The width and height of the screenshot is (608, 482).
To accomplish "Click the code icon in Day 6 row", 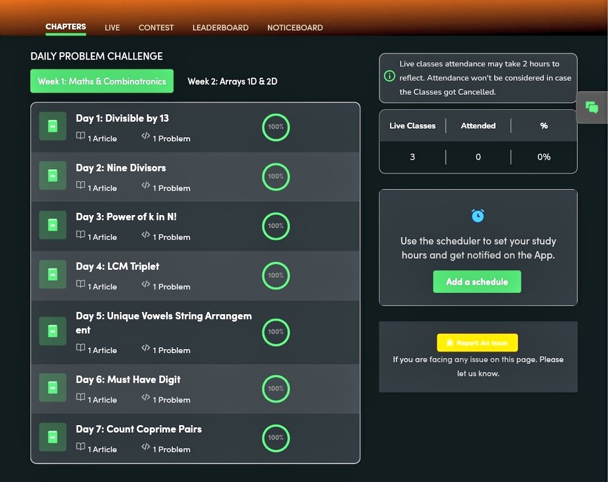I will 146,397.
